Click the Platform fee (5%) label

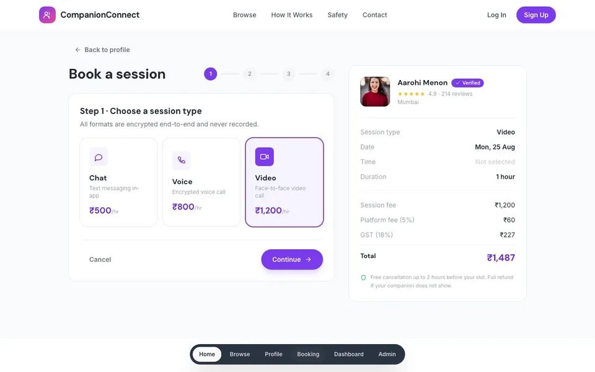coord(387,219)
